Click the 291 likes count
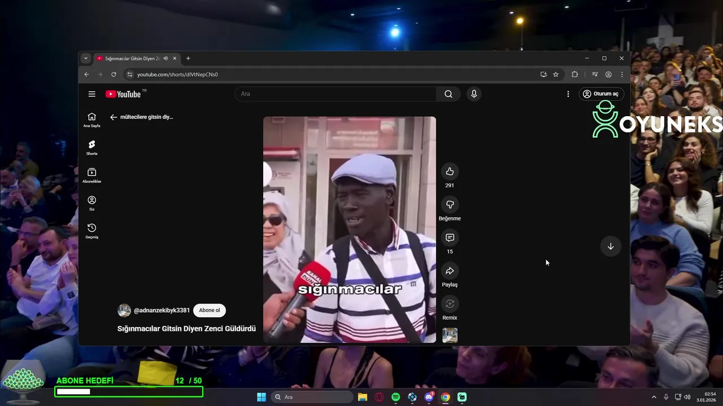The height and width of the screenshot is (406, 723). coord(450,186)
